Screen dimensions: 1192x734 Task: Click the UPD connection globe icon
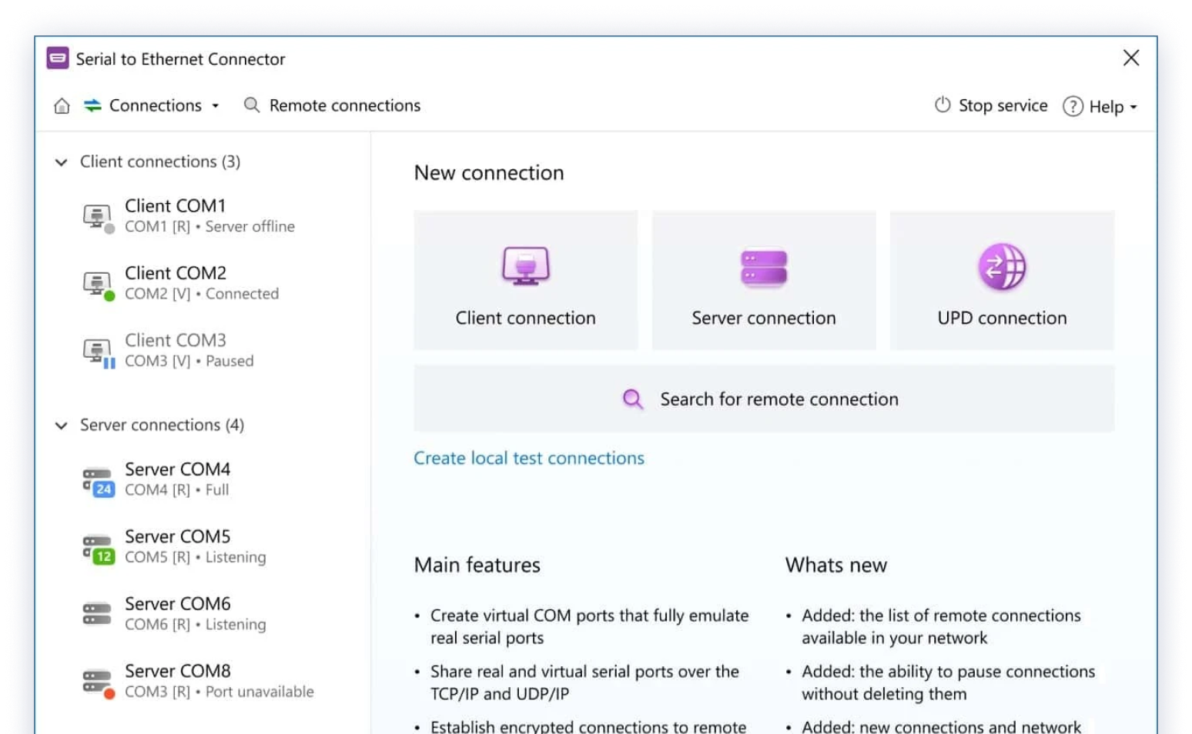[1002, 267]
